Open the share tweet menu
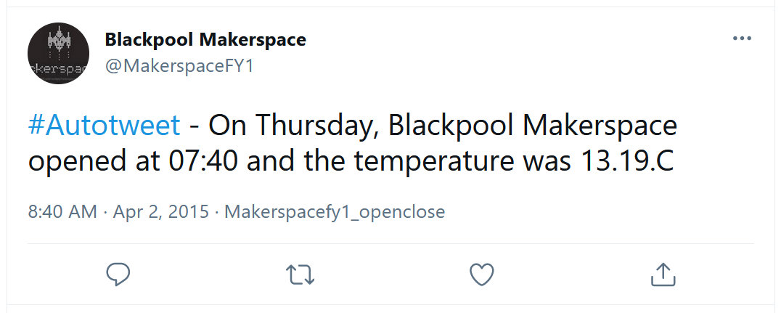The width and height of the screenshot is (781, 313). tap(663, 274)
